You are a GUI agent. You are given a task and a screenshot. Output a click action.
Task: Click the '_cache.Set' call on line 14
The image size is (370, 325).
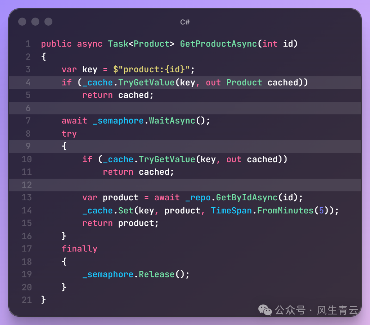coord(108,211)
